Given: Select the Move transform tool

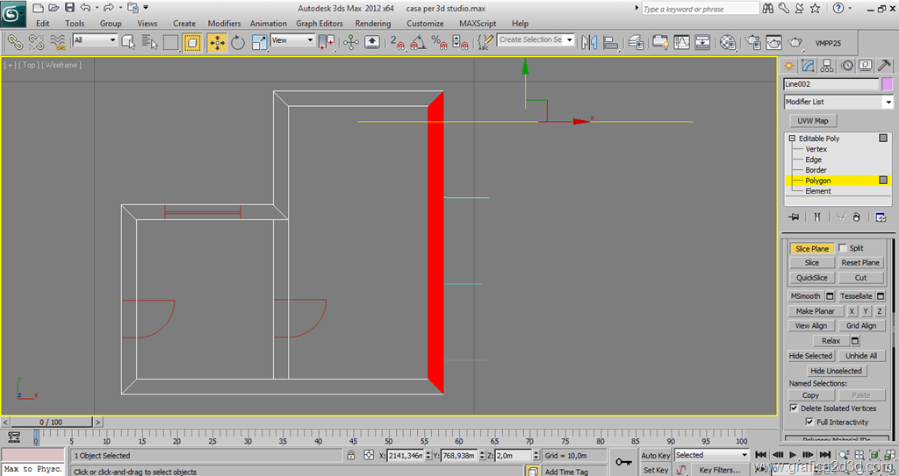Looking at the screenshot, I should tap(216, 42).
